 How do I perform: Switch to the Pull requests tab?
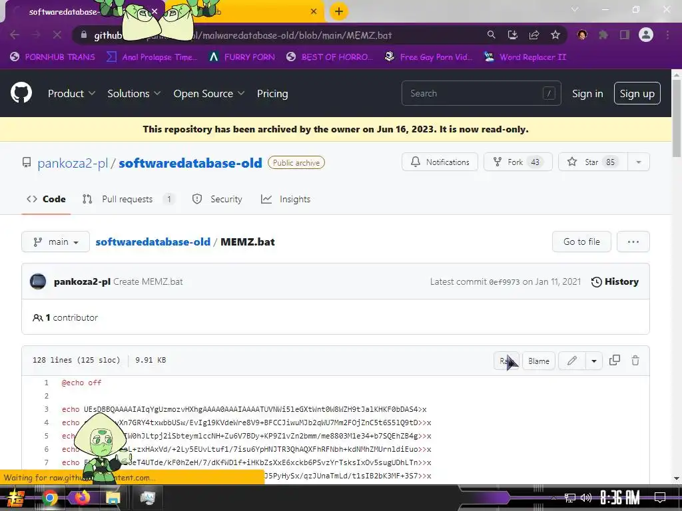pos(128,199)
